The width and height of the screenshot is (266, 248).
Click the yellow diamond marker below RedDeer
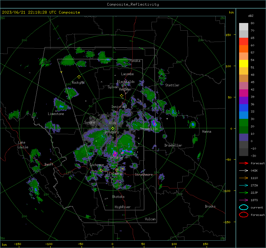point(121,96)
